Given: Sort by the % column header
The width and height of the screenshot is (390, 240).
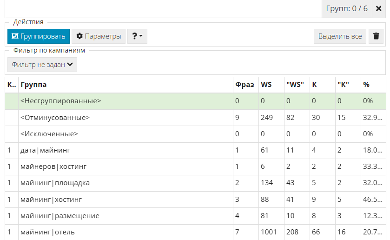Looking at the screenshot, I should [366, 85].
